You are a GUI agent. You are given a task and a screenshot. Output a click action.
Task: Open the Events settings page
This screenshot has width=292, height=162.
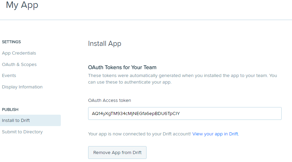pos(9,76)
